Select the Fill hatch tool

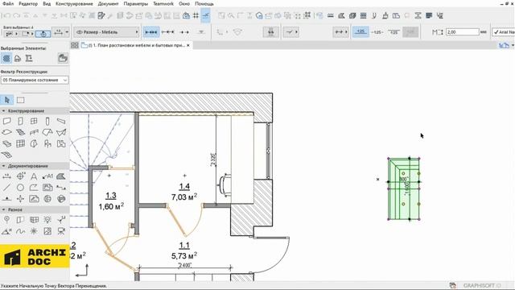[61, 176]
